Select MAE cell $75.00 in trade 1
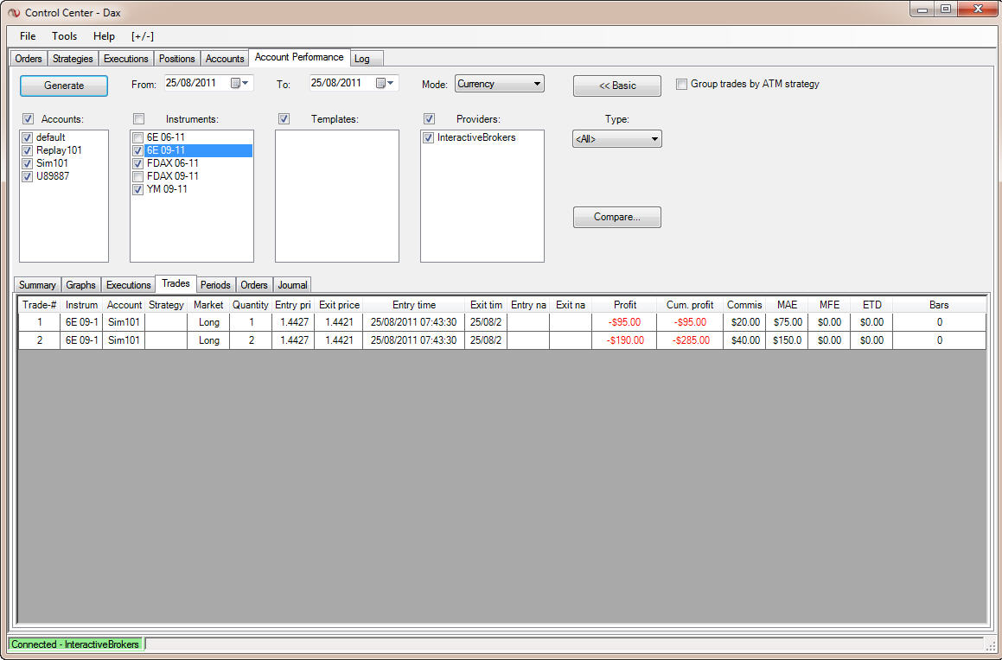This screenshot has height=660, width=1002. click(x=787, y=322)
